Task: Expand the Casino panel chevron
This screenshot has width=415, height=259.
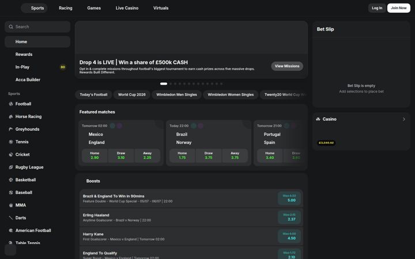Action: (404, 119)
